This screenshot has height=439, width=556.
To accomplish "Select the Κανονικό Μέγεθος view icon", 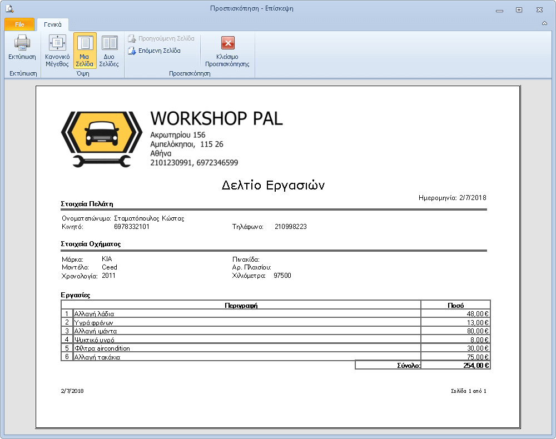I will click(x=57, y=43).
